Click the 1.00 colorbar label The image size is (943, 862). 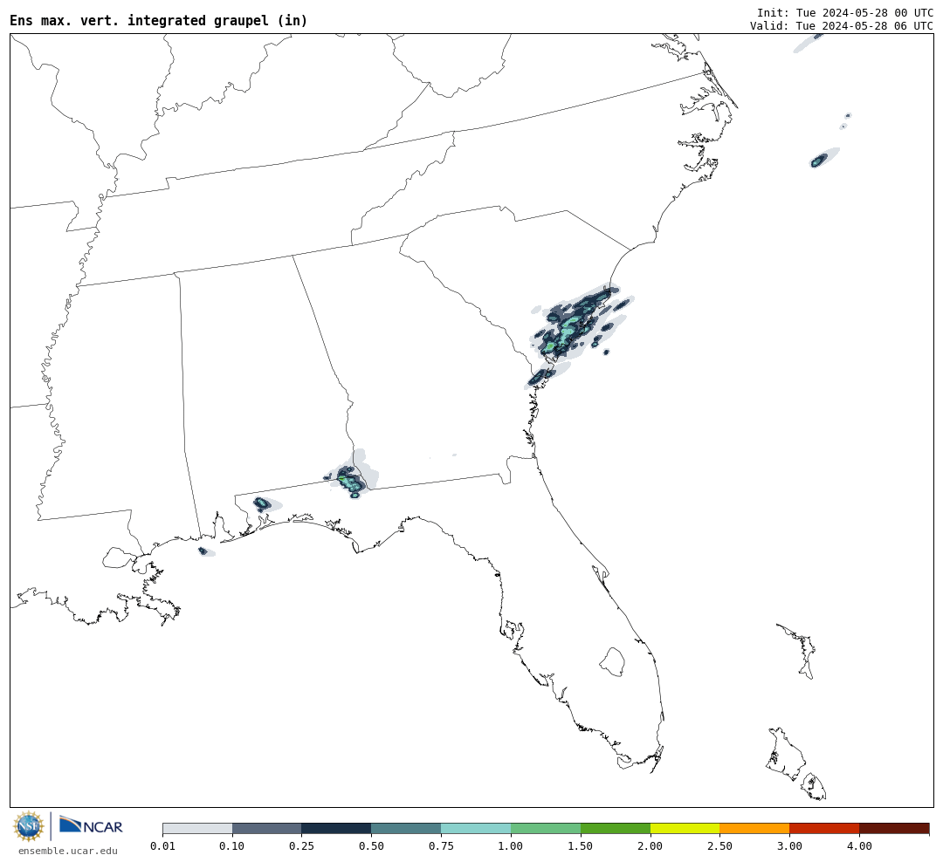(x=511, y=846)
